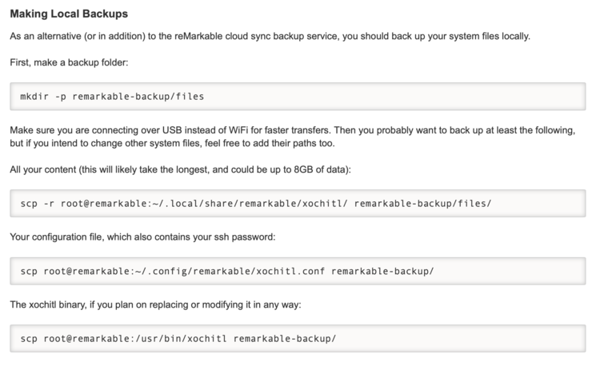Click the mkdir -p remarkable-backup/files code block
The image size is (600, 366).
tap(299, 97)
